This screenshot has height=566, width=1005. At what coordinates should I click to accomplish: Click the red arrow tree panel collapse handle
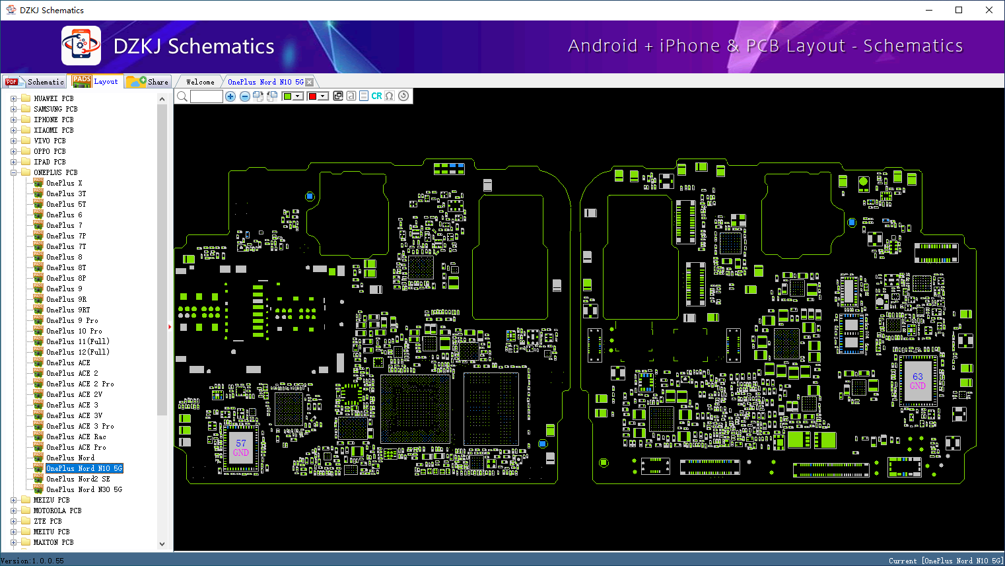point(170,326)
